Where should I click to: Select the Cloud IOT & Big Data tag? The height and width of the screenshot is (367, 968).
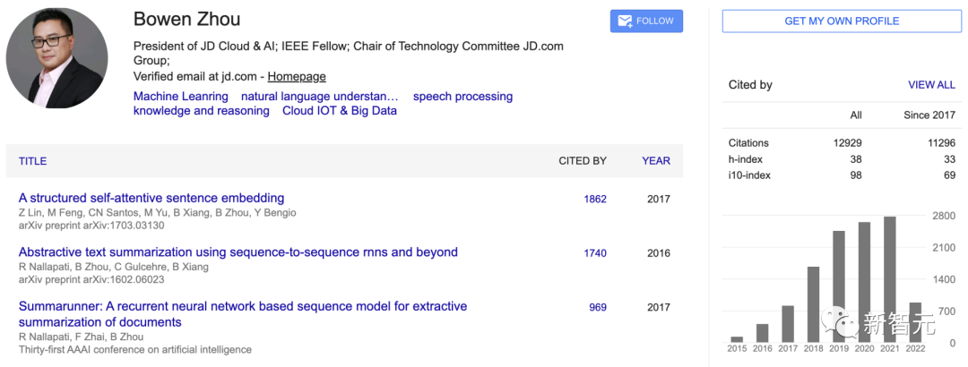pos(340,111)
